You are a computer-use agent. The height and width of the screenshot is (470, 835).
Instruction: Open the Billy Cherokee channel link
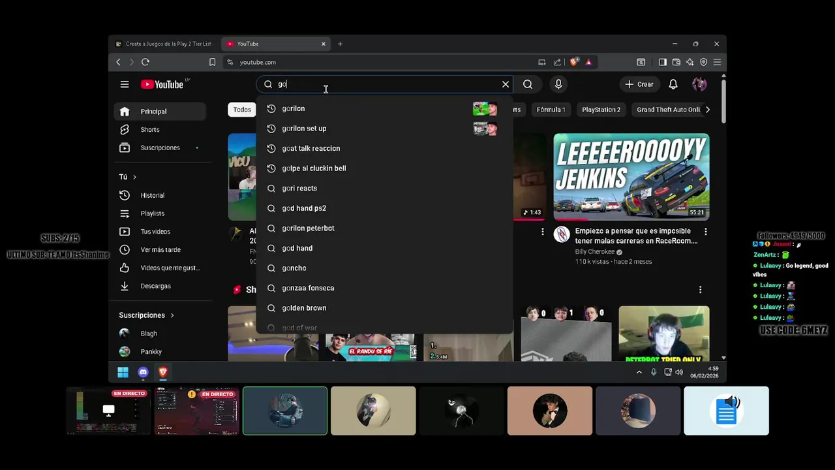pyautogui.click(x=595, y=252)
